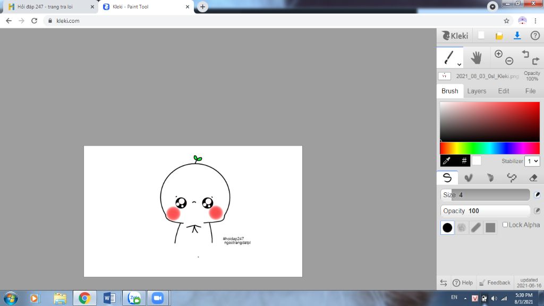Flip the toolbar side with arrows icon
Viewport: 544px width, 306px height.
(444, 283)
